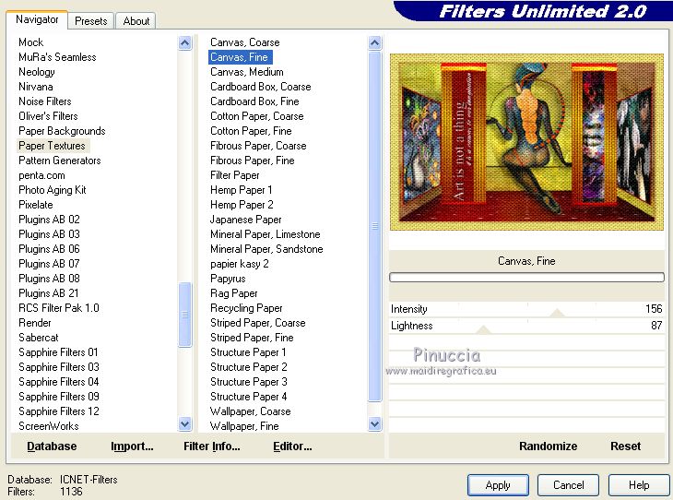
Task: Open the About tab
Action: click(x=136, y=20)
